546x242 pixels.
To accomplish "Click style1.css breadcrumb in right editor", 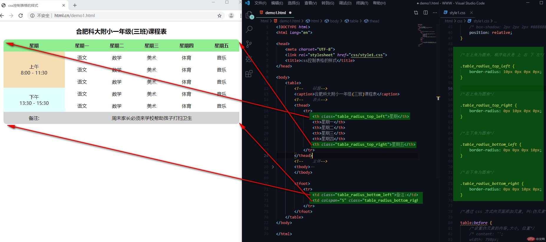I will [x=479, y=21].
